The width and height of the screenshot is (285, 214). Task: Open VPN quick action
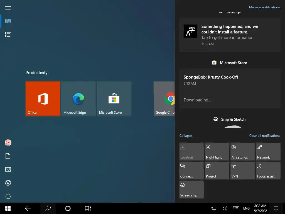[243, 171]
